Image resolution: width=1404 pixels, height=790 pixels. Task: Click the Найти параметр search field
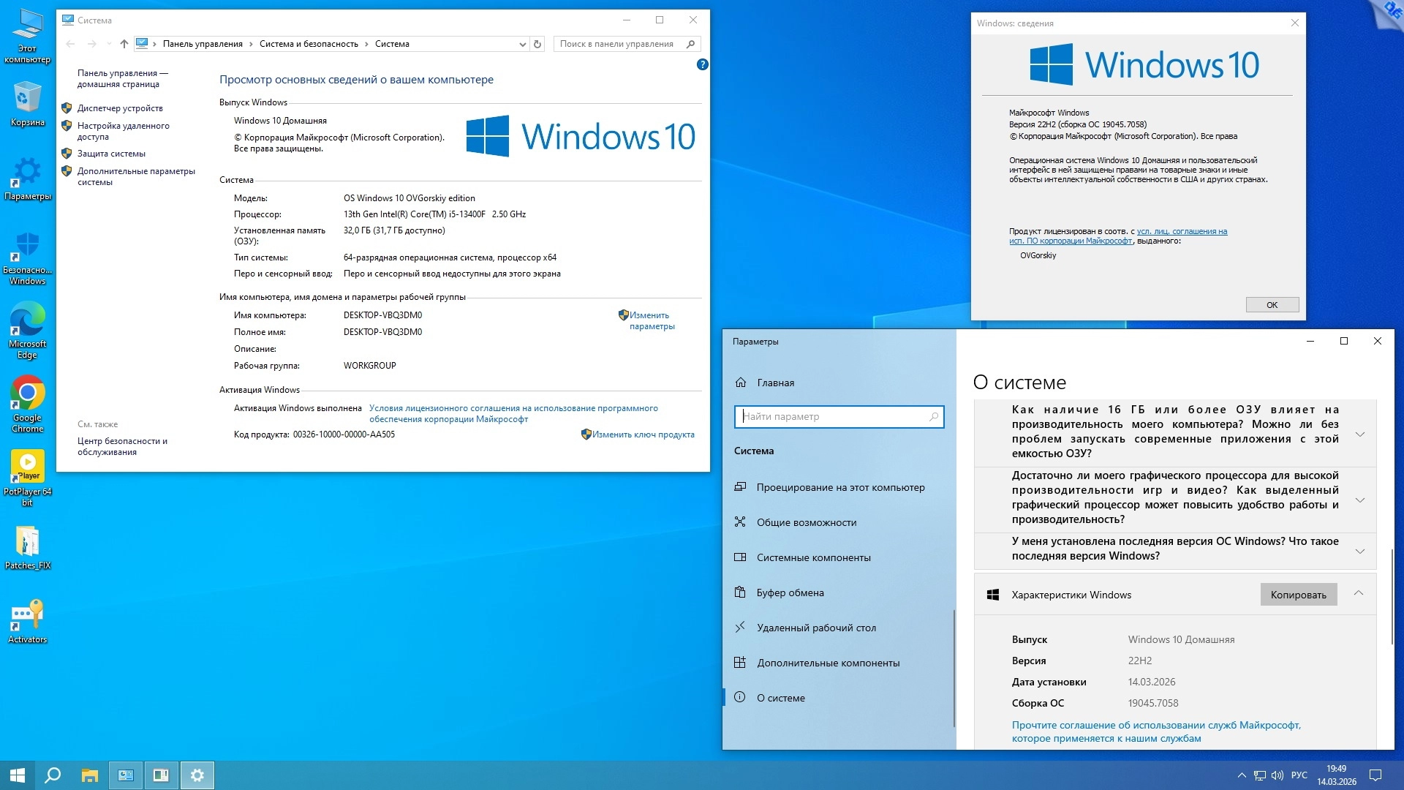pos(834,416)
